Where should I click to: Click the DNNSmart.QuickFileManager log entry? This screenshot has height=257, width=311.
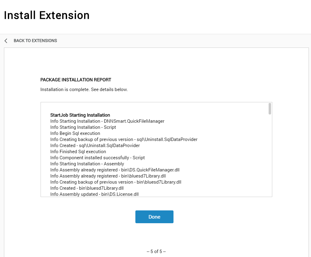click(x=107, y=121)
